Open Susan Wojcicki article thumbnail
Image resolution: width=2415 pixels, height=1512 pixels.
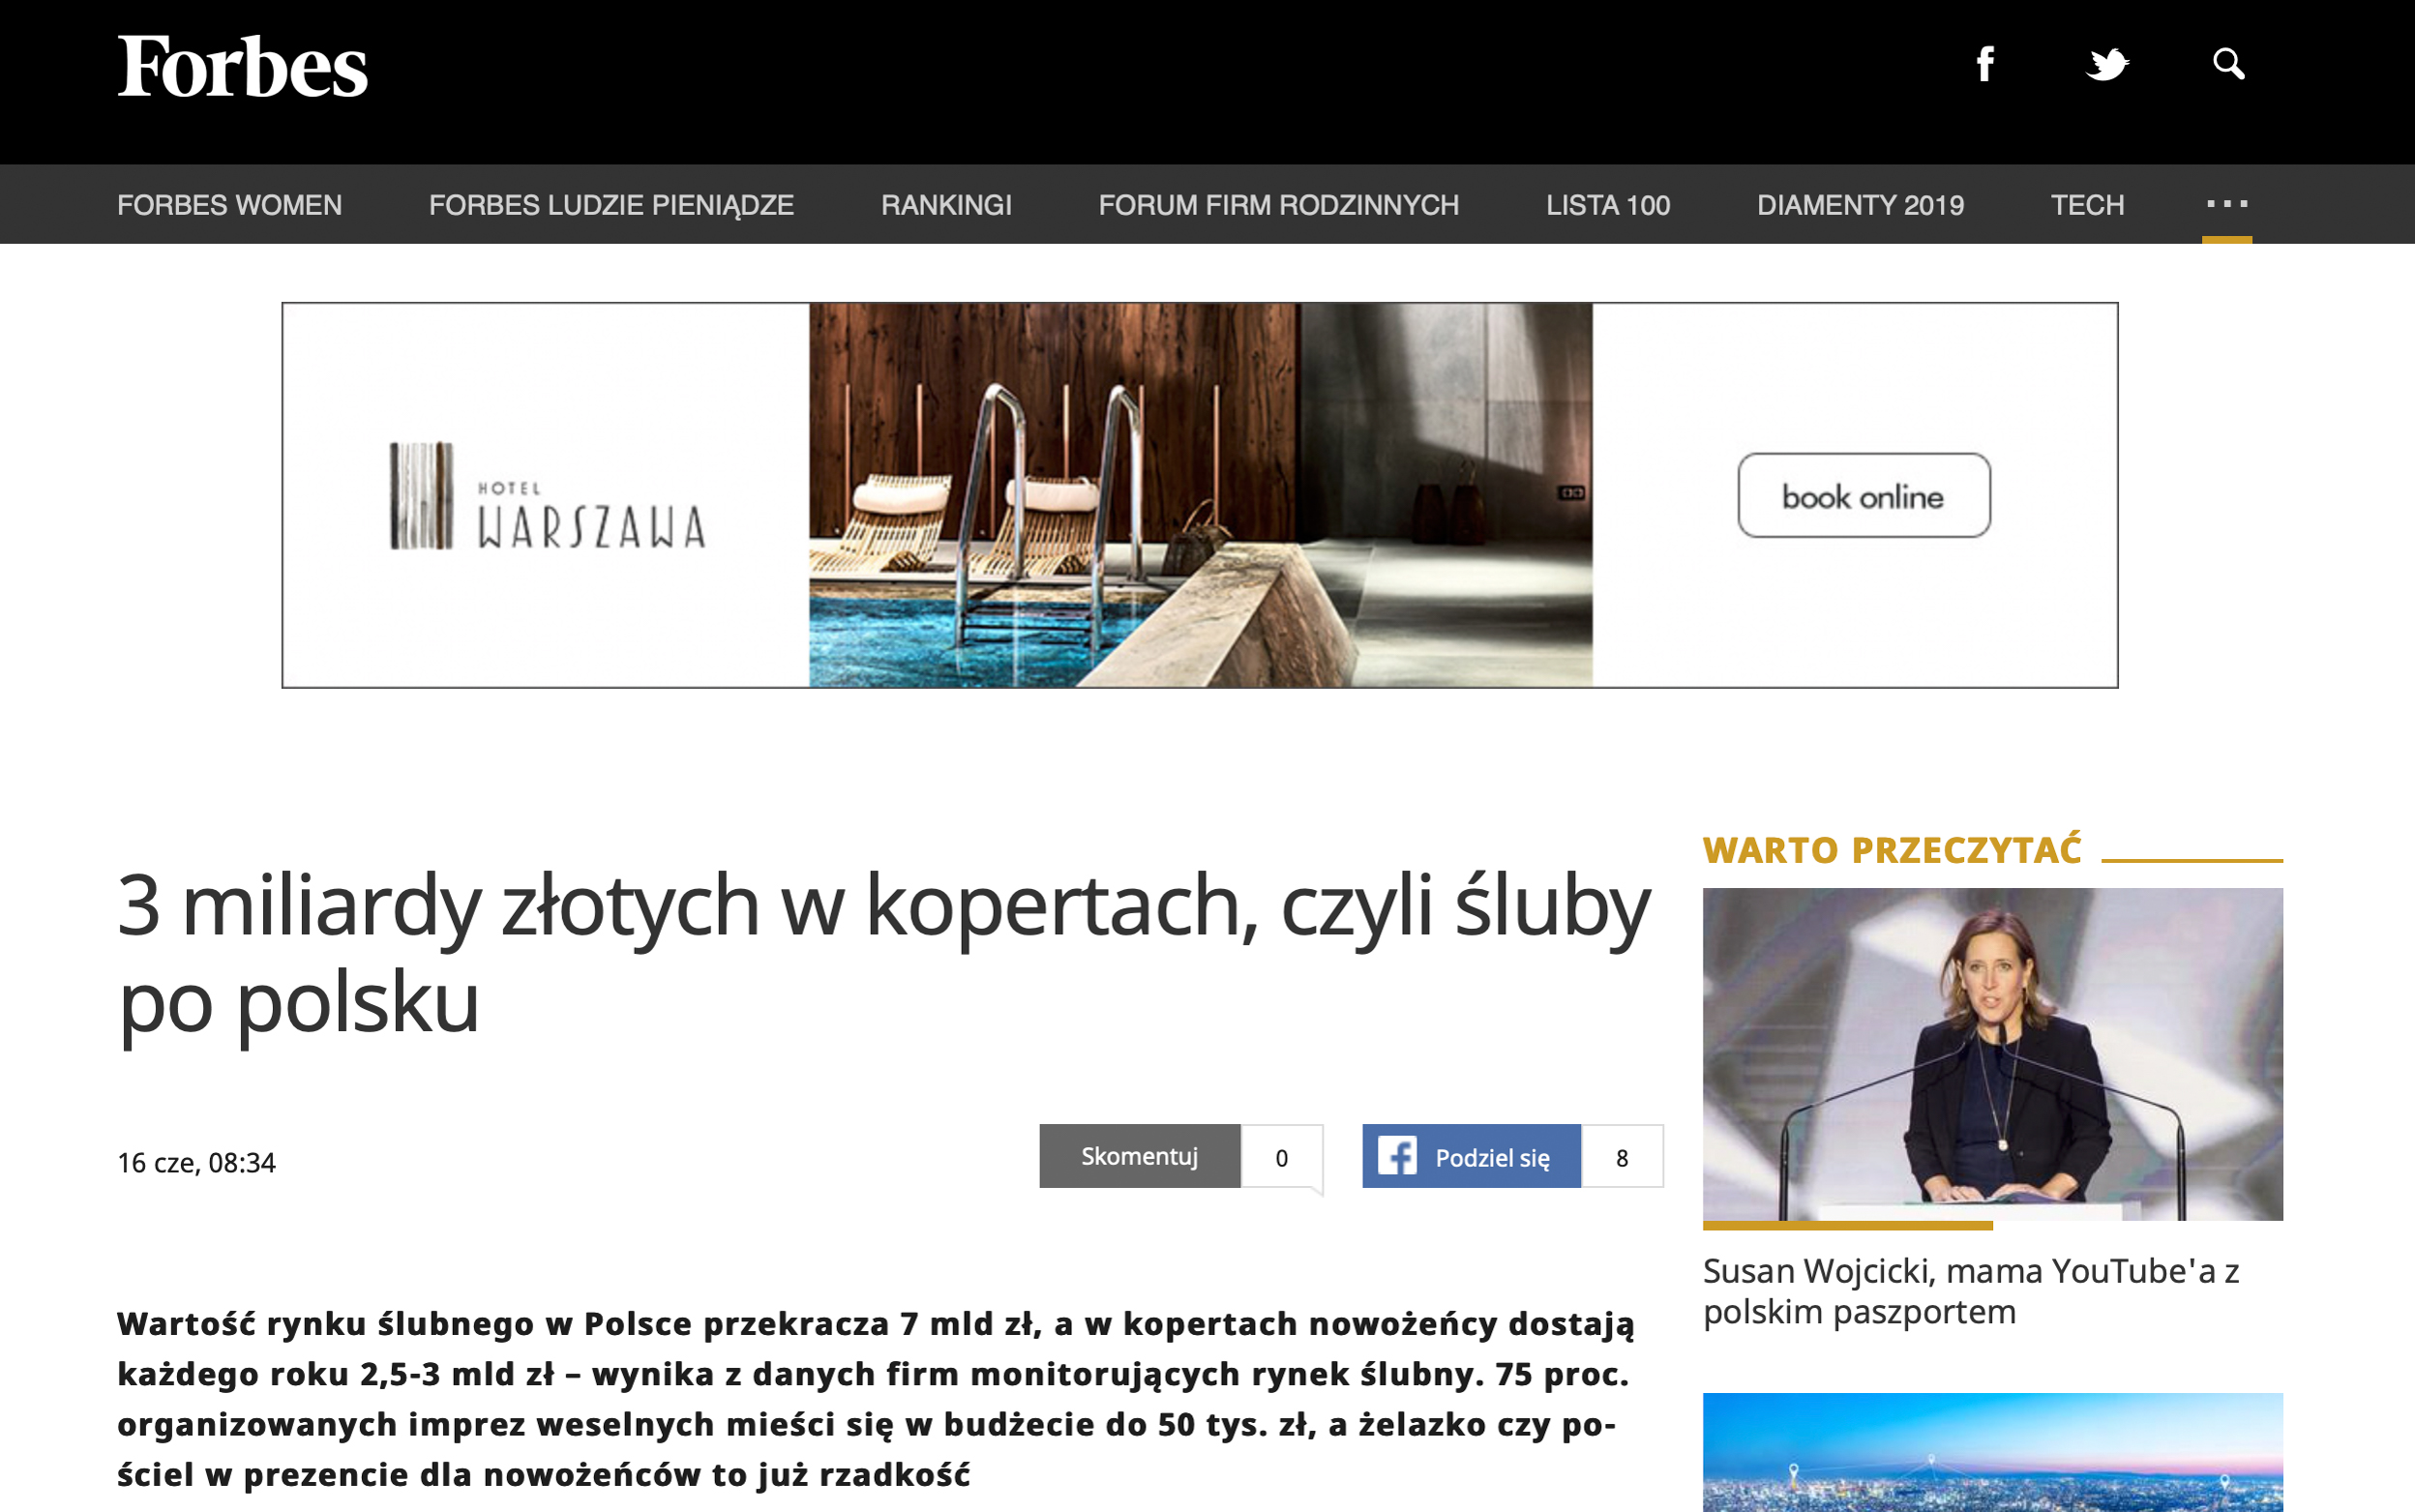(x=1992, y=1054)
